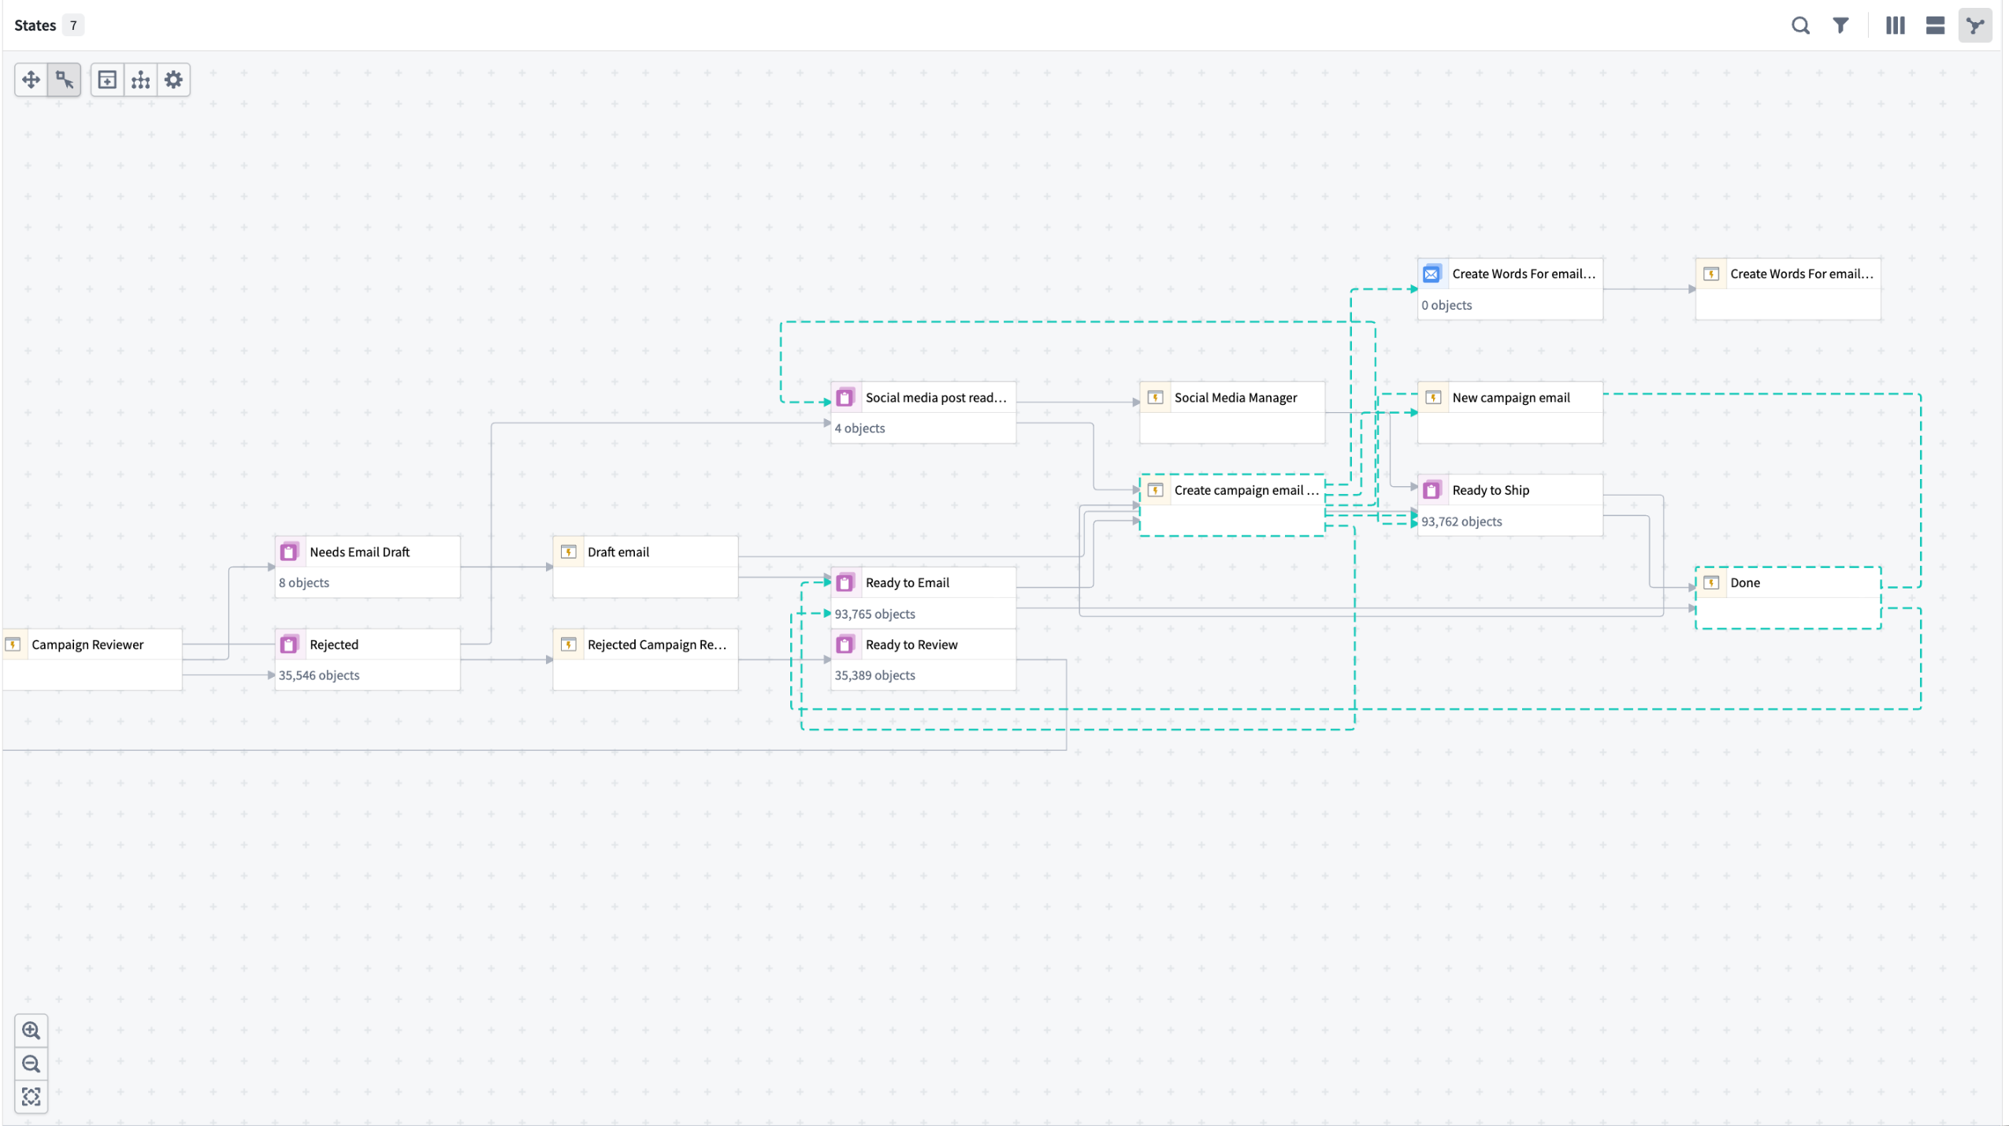The height and width of the screenshot is (1126, 2009).
Task: Activate the node selection tool
Action: tap(64, 79)
